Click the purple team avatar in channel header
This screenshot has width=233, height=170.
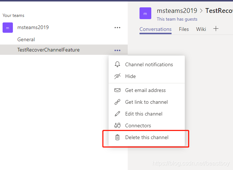(x=145, y=13)
